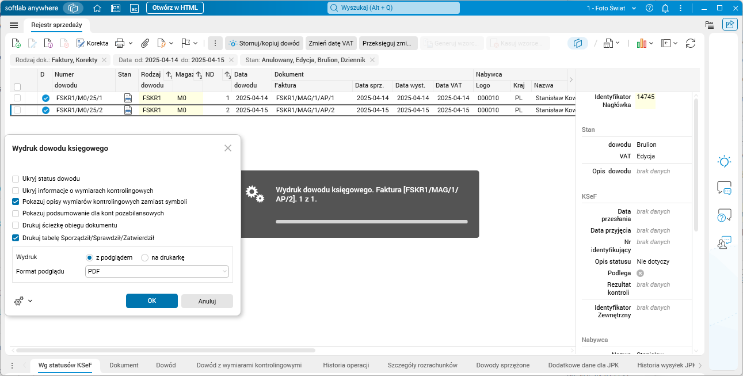Click document icon in row FSKR1/M0/25/1
743x376 pixels.
pos(128,98)
